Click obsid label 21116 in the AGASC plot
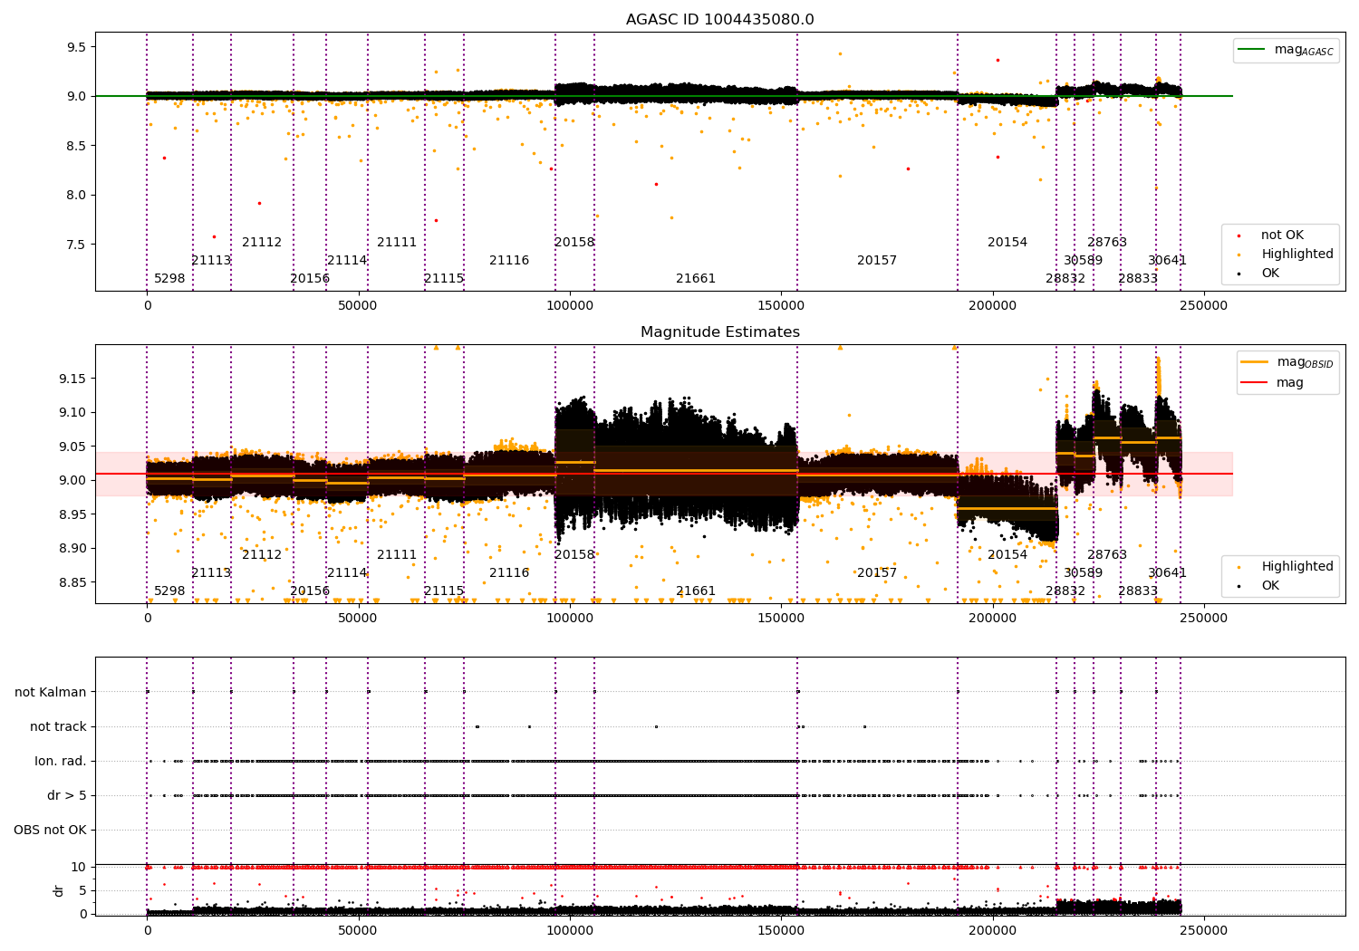This screenshot has height=951, width=1359. [x=509, y=261]
